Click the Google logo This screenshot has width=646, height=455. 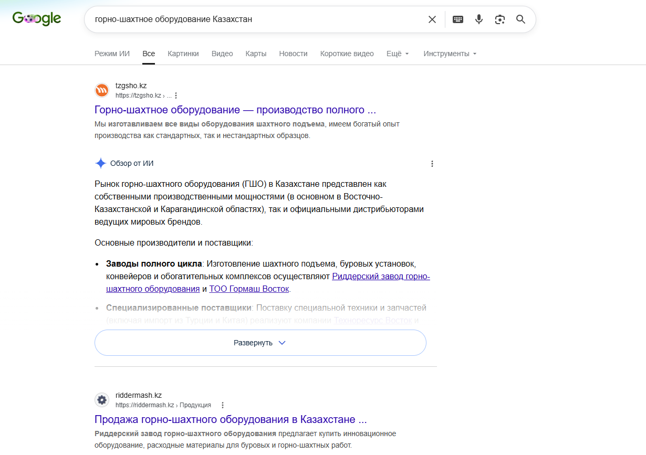[37, 19]
